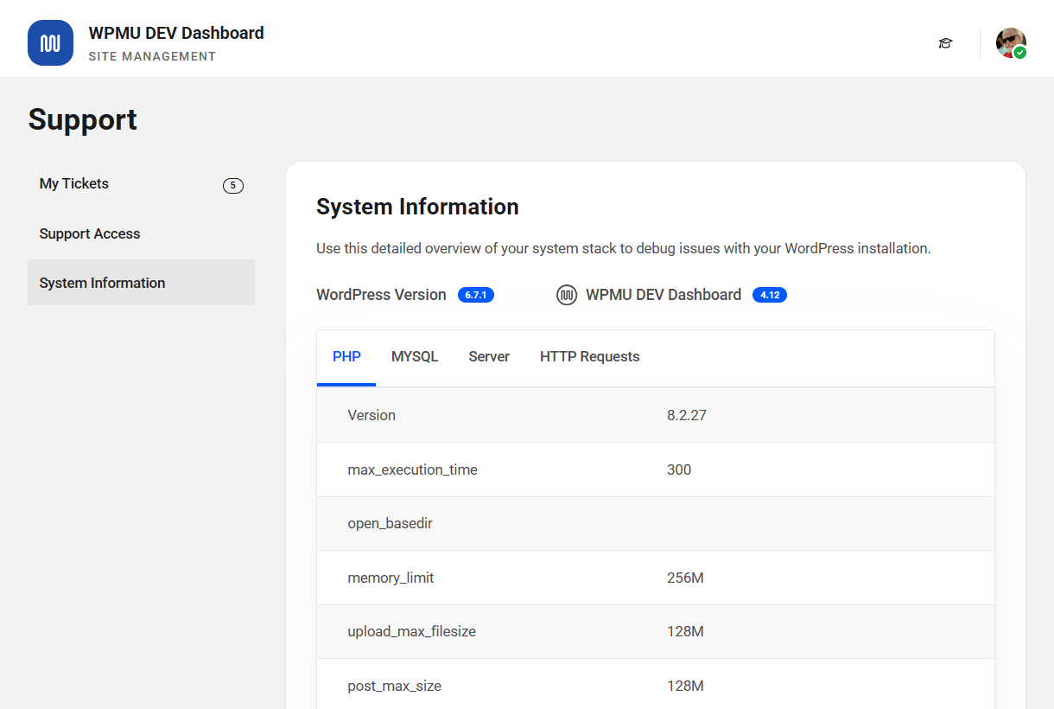Open the academy graduation cap icon
The width and height of the screenshot is (1054, 709).
[945, 43]
